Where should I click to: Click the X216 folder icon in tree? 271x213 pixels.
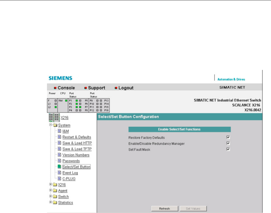click(55, 185)
